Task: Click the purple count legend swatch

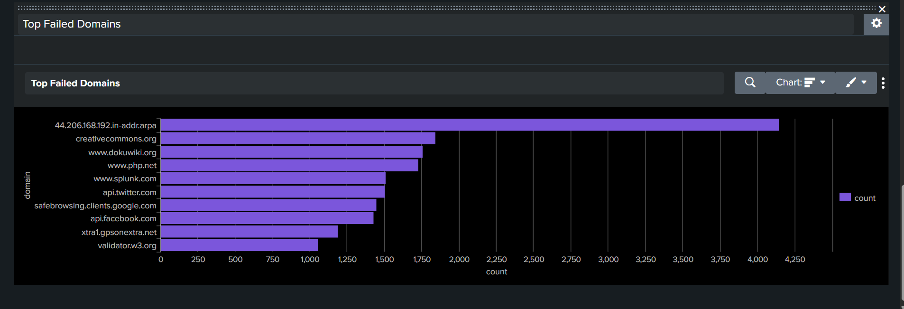Action: click(845, 197)
